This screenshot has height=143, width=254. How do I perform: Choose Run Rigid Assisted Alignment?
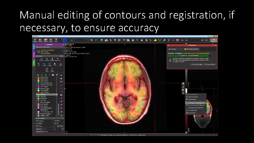click(x=196, y=103)
